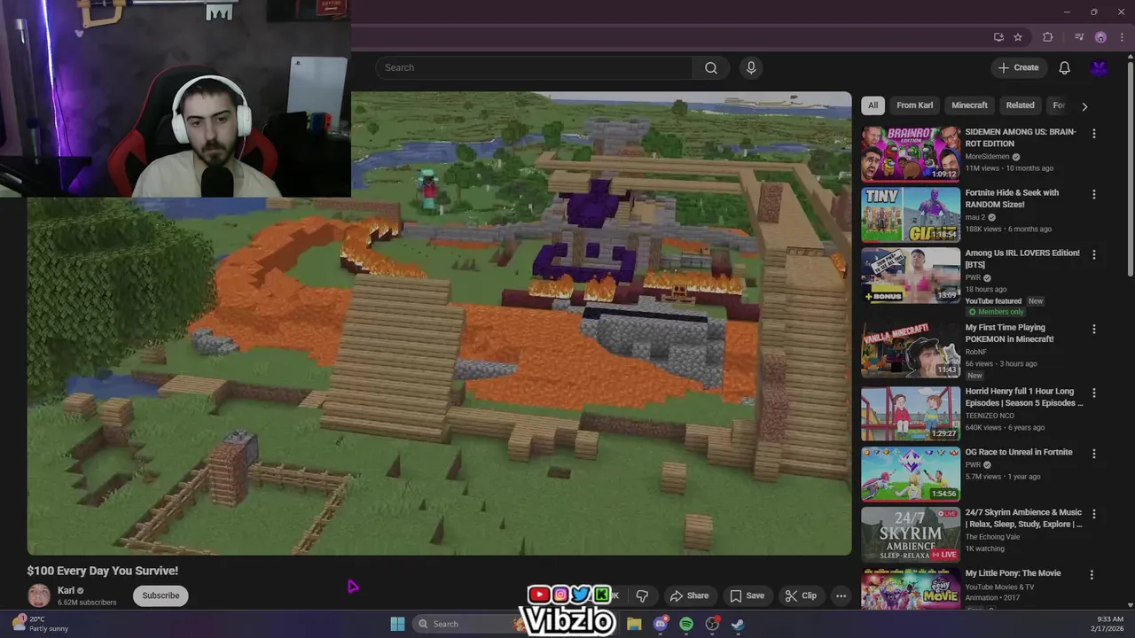1135x638 pixels.
Task: Click into the YouTube search field
Action: (534, 67)
